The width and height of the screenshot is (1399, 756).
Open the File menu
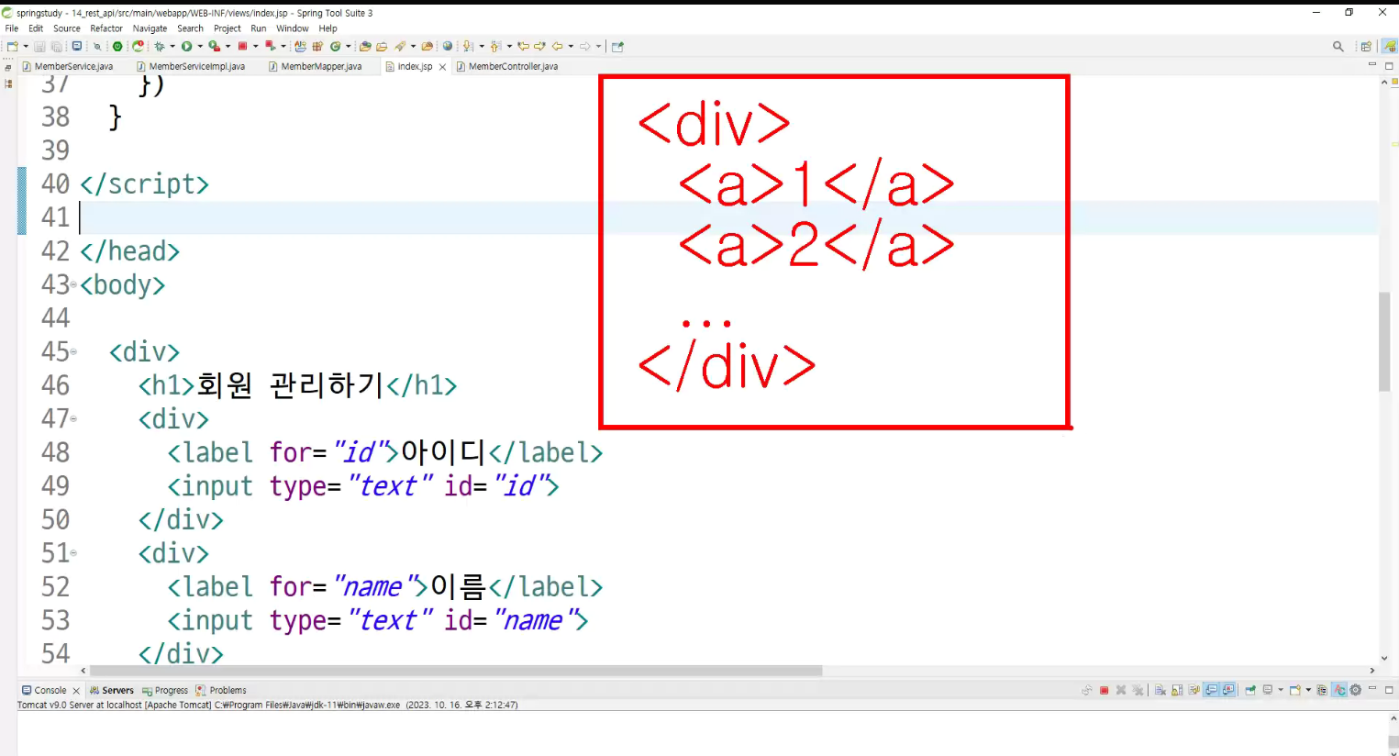pyautogui.click(x=12, y=28)
